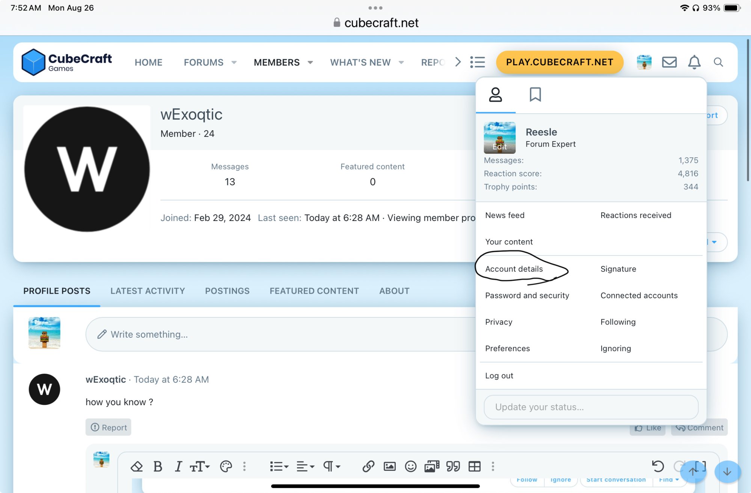
Task: Open Reactions received link
Action: click(x=636, y=215)
